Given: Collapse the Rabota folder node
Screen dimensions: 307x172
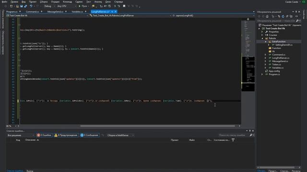Looking at the screenshot, I should click(262, 38).
